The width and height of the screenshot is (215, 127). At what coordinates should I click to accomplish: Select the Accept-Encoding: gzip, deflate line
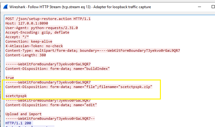37,32
